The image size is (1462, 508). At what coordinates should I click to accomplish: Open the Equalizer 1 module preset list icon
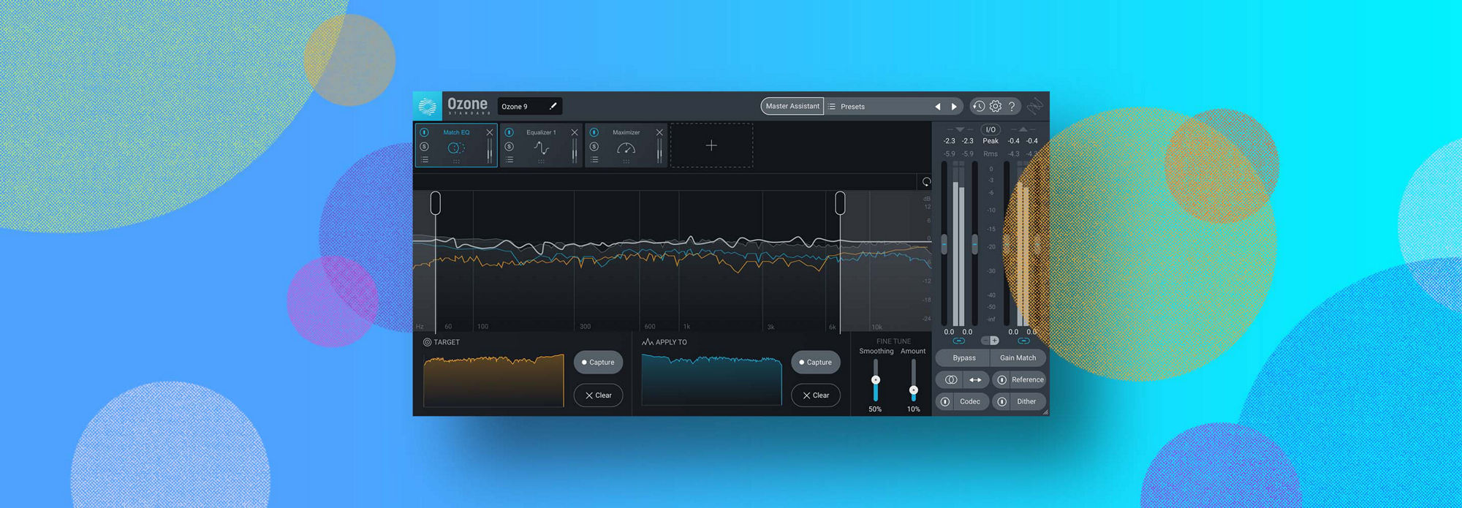[x=510, y=159]
